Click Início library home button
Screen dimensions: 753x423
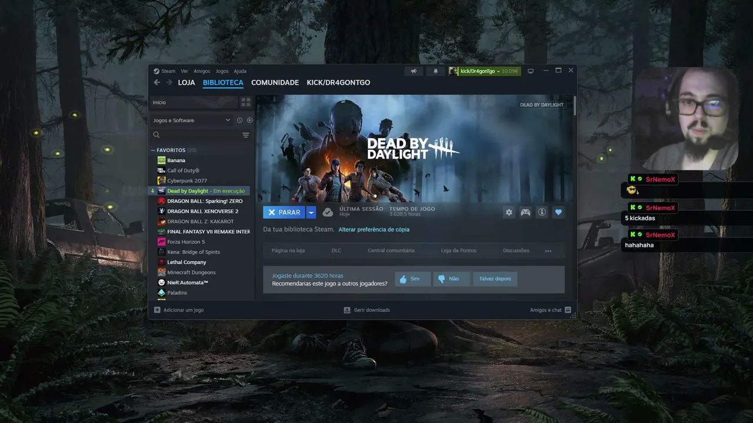pyautogui.click(x=194, y=102)
